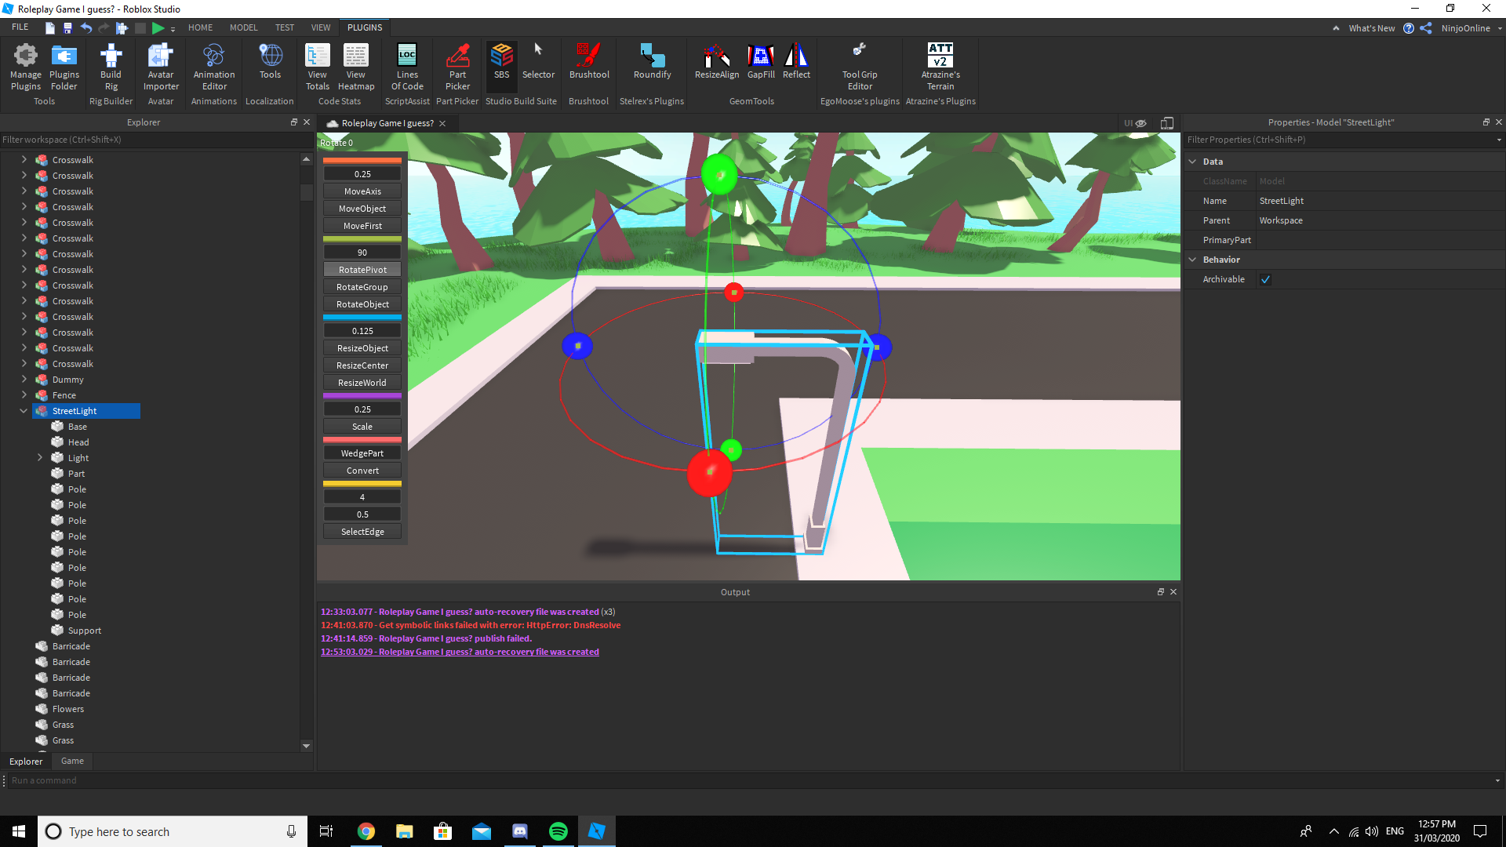Open the Avatar Importer

(x=161, y=67)
